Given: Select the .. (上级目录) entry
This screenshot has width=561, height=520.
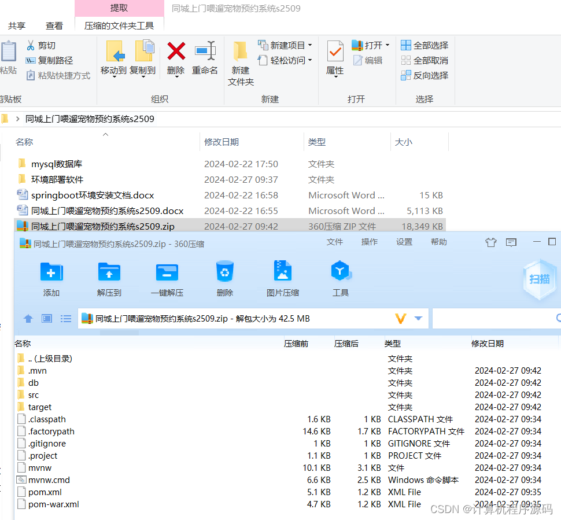Looking at the screenshot, I should (x=50, y=359).
